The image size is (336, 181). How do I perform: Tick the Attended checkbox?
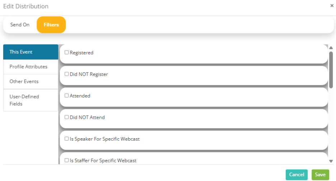coord(67,96)
